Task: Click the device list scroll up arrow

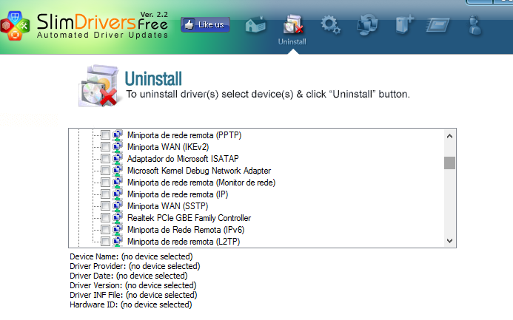Action: point(449,136)
